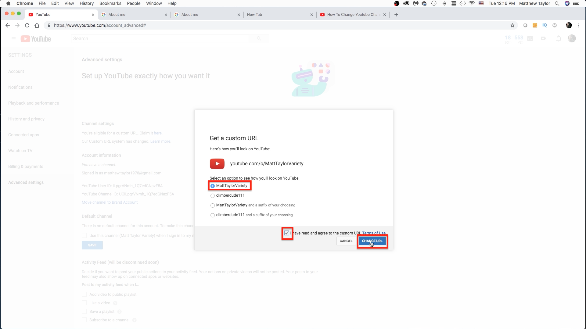The image size is (586, 329).
Task: Toggle the Terms of Use agreement checkbox
Action: [287, 233]
